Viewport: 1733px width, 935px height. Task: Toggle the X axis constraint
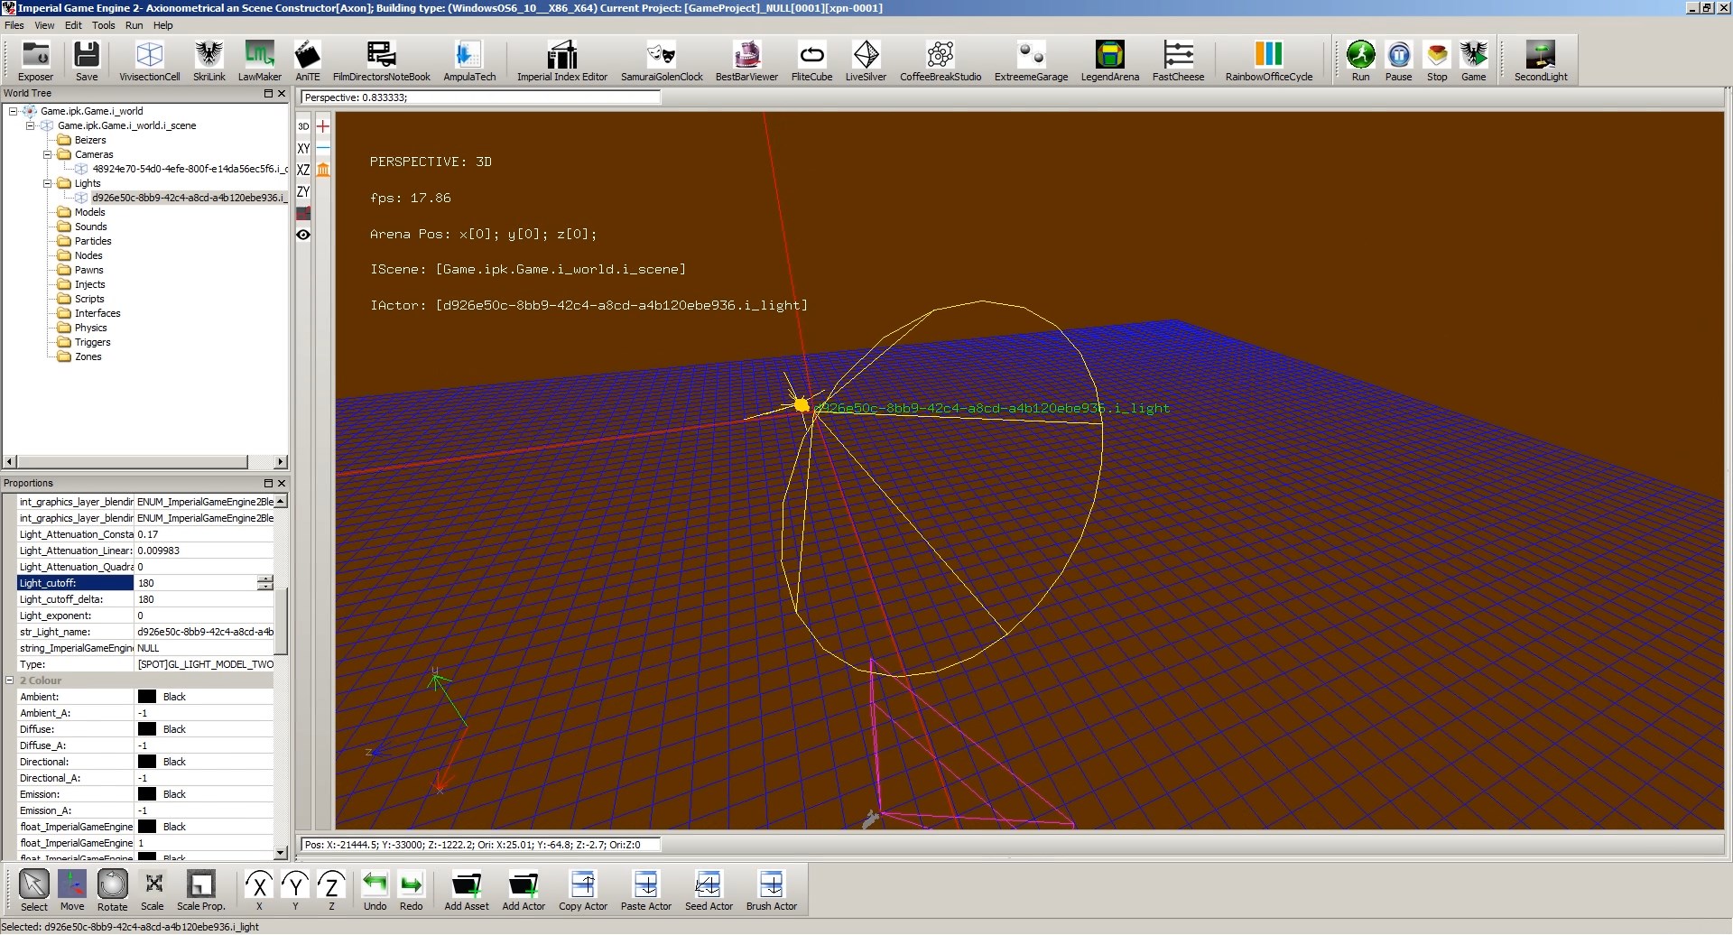tap(259, 891)
